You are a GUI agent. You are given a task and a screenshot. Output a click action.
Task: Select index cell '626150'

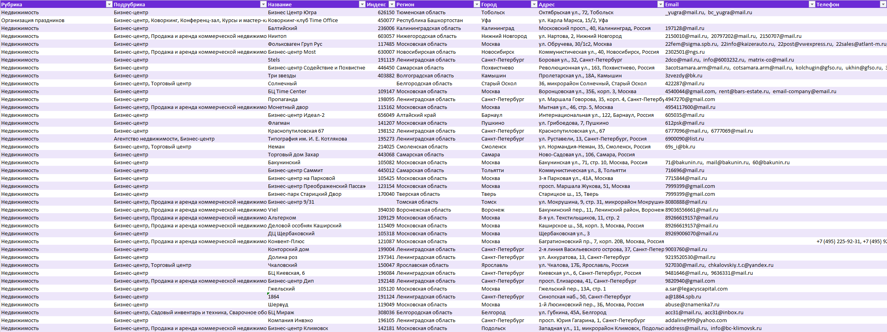[381, 12]
